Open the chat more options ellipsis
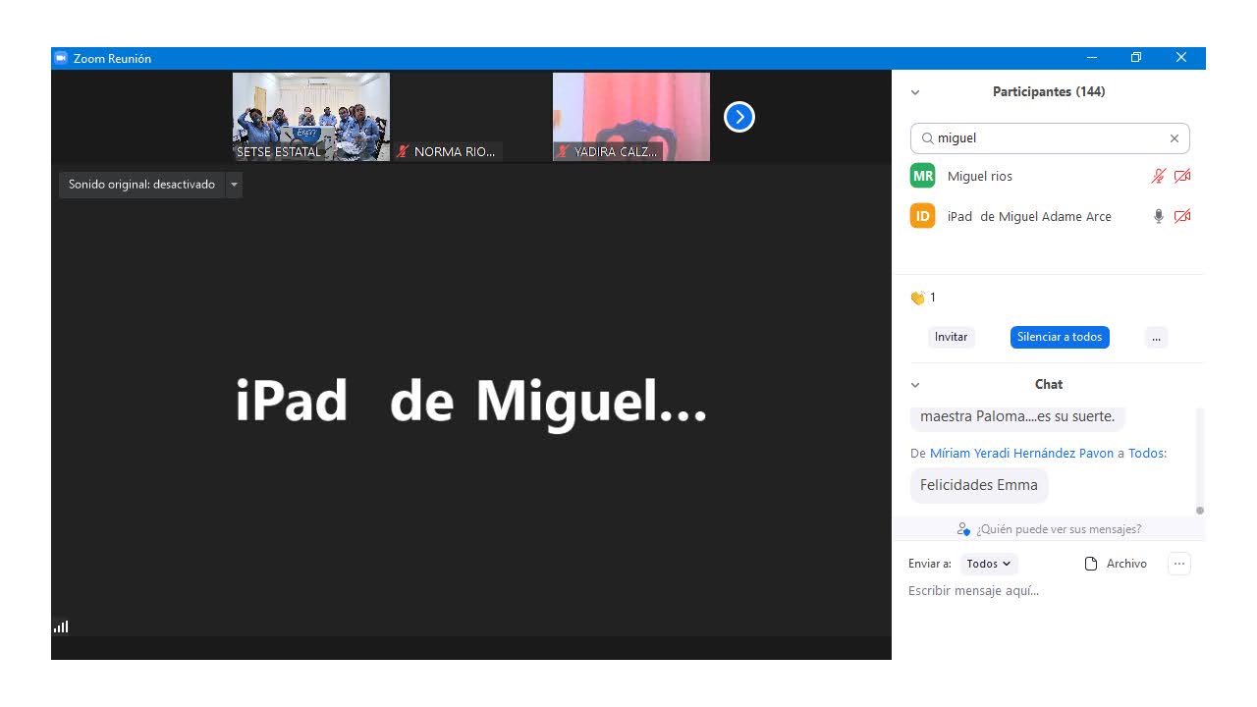1257x707 pixels. (1178, 564)
